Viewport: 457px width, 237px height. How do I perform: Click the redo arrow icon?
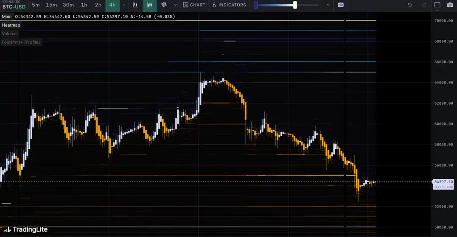(x=424, y=5)
